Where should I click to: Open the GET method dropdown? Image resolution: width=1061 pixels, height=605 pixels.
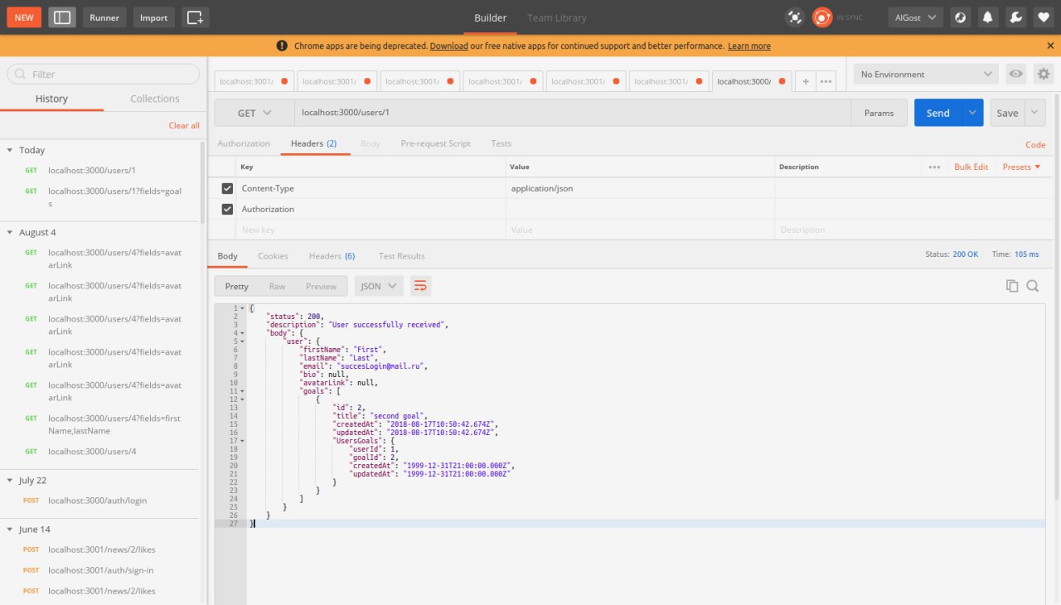(254, 114)
